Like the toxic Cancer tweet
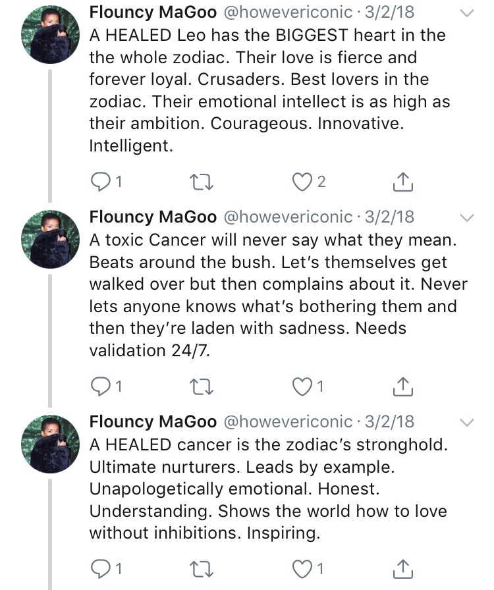This screenshot has width=494, height=590. (302, 387)
